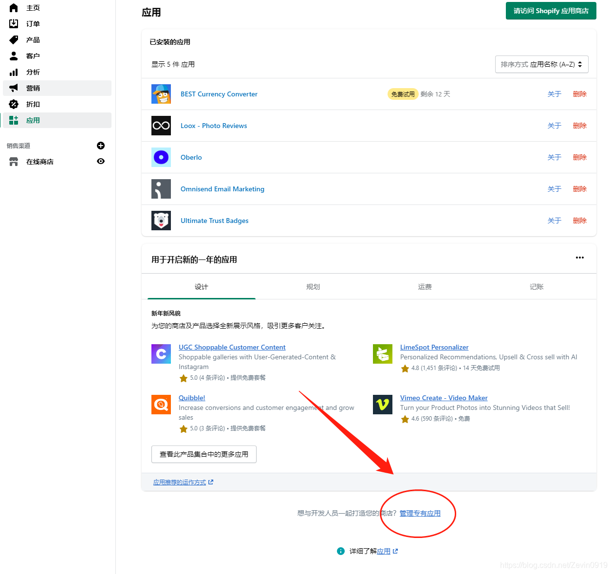Click the Apps grid icon
This screenshot has height=574, width=612.
click(x=14, y=120)
